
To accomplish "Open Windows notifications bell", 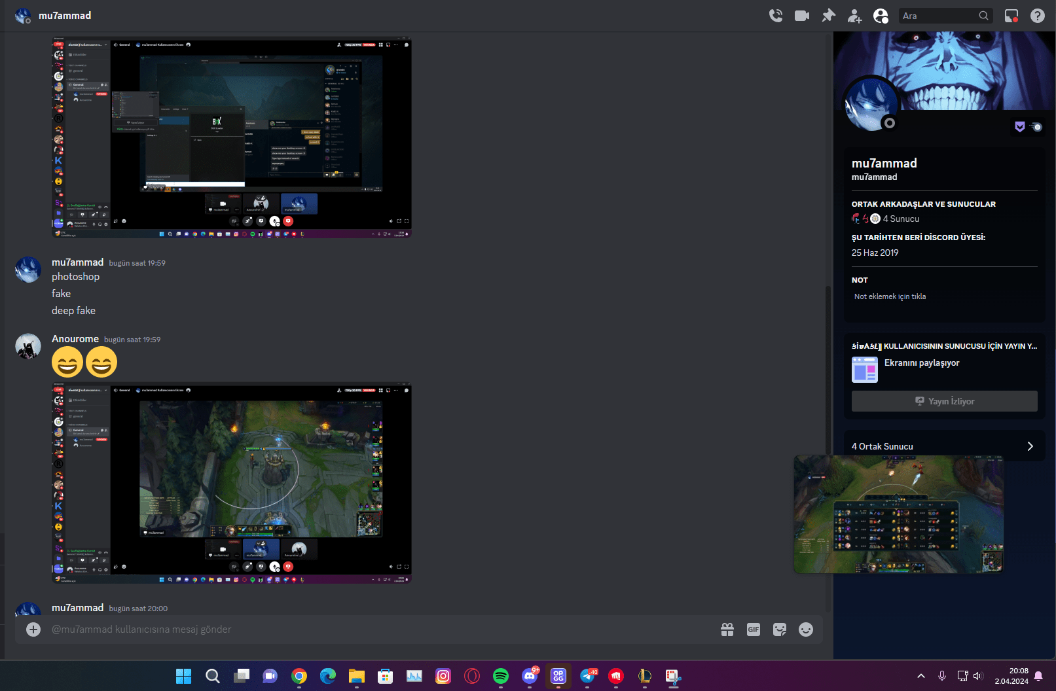I will pyautogui.click(x=1038, y=676).
